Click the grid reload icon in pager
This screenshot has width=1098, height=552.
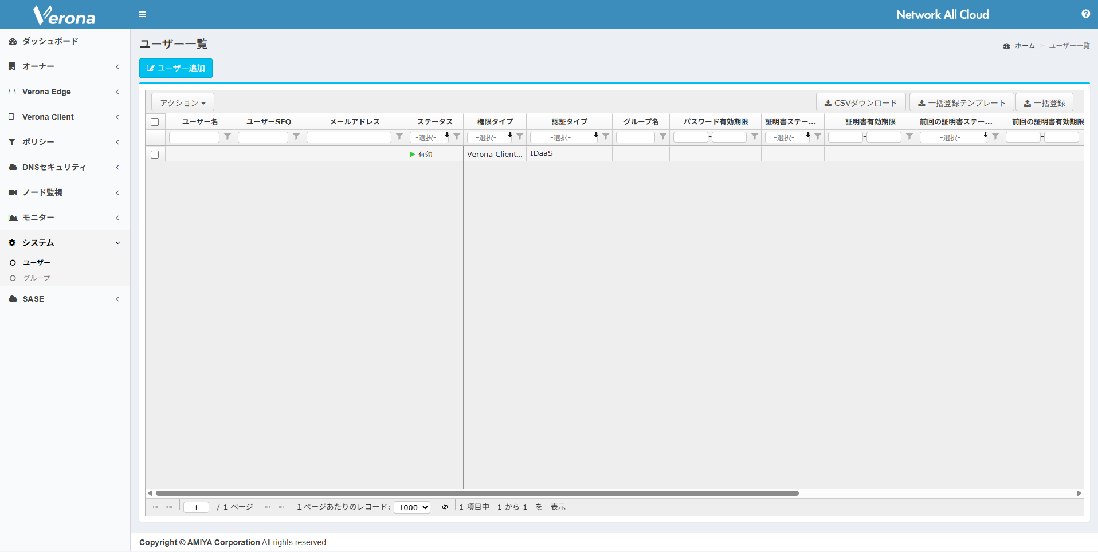[445, 507]
